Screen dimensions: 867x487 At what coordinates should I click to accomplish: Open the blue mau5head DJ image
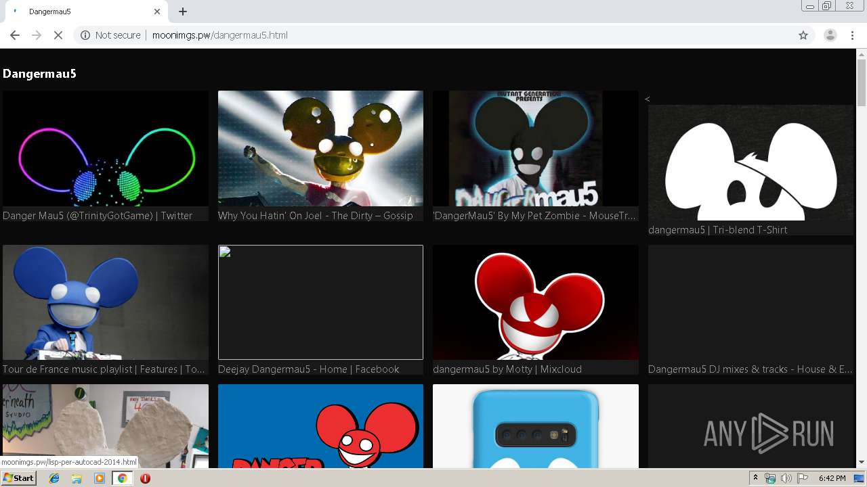coord(106,302)
